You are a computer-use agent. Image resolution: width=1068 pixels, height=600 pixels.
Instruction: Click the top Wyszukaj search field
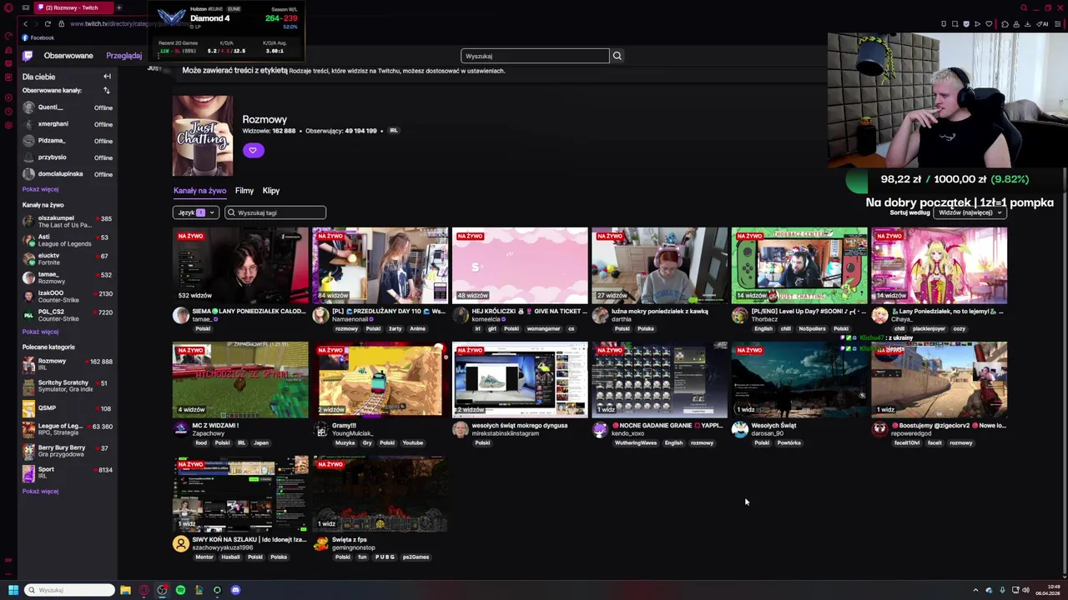(x=535, y=56)
